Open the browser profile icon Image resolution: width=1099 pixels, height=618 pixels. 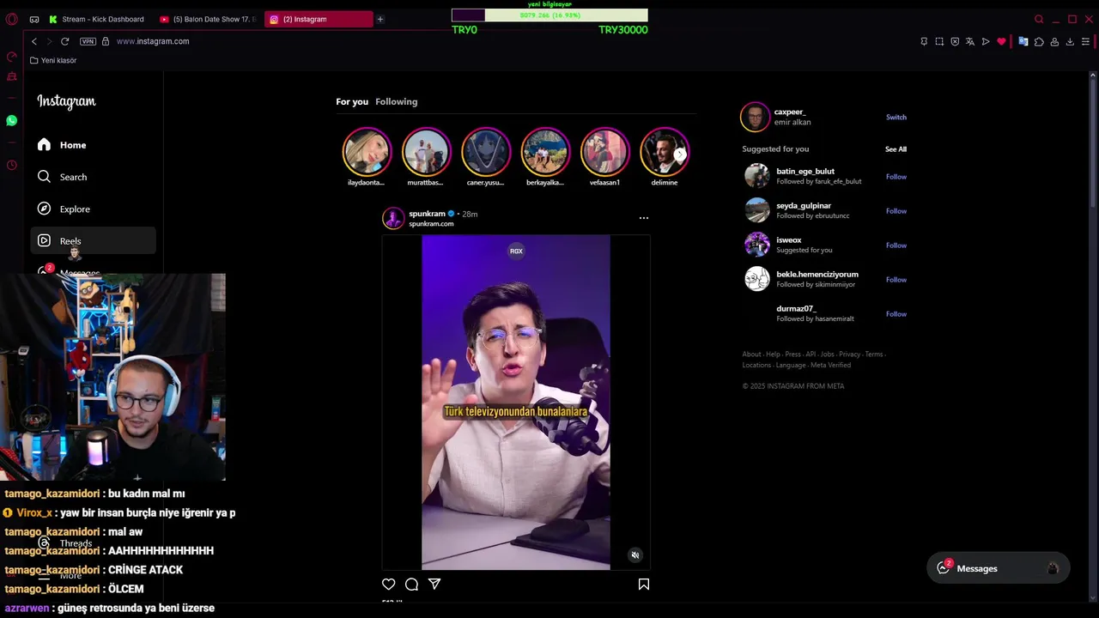pos(1054,41)
